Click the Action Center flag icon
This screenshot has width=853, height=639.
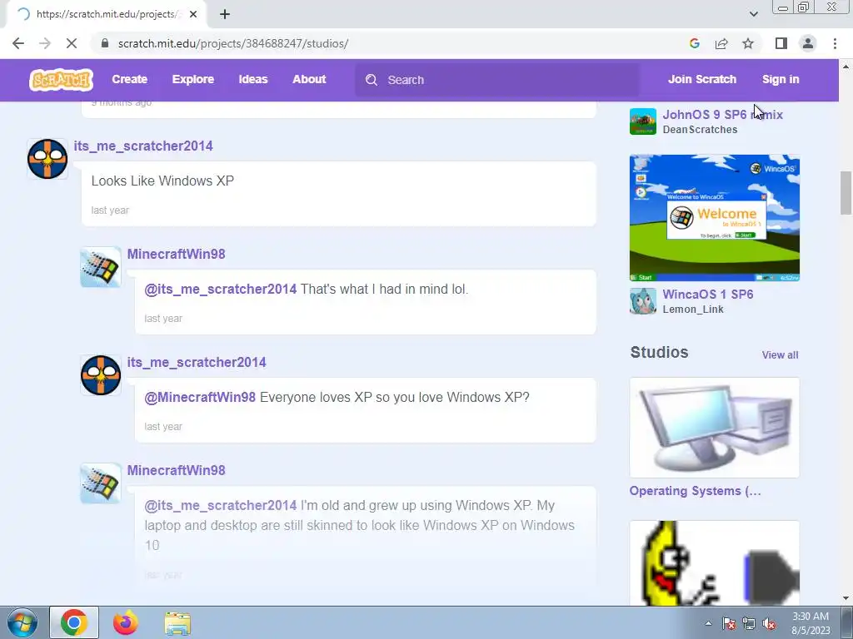tap(729, 624)
